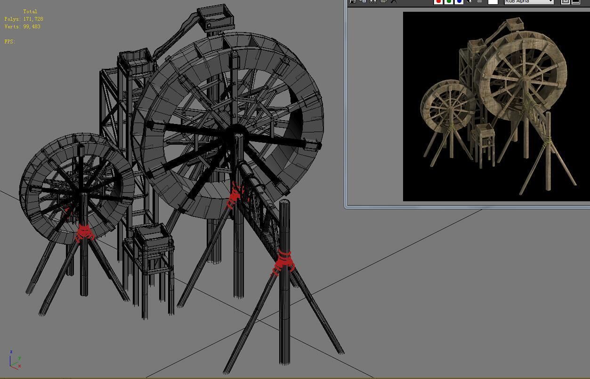Open the RGB Alpha channel dropdown
The width and height of the screenshot is (590, 379).
(x=529, y=2)
